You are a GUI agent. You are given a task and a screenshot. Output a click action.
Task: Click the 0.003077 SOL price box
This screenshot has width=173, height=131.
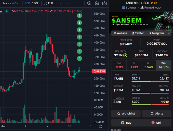click(157, 42)
